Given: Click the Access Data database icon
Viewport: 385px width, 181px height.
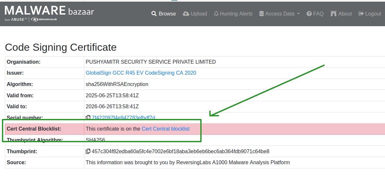Looking at the screenshot, I should (x=262, y=14).
